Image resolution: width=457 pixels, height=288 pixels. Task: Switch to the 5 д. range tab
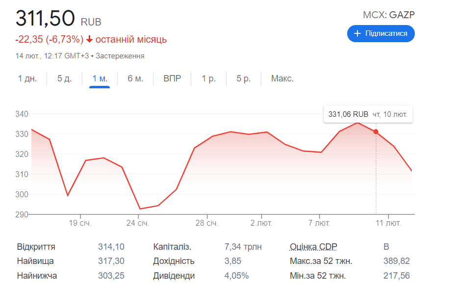coord(64,79)
